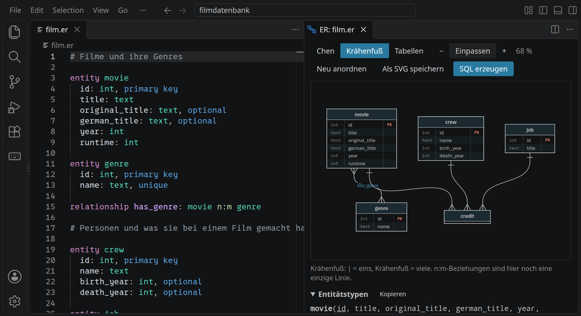Toggle primary side bar visibility
Screen dimensions: 581x316
[x=543, y=10]
